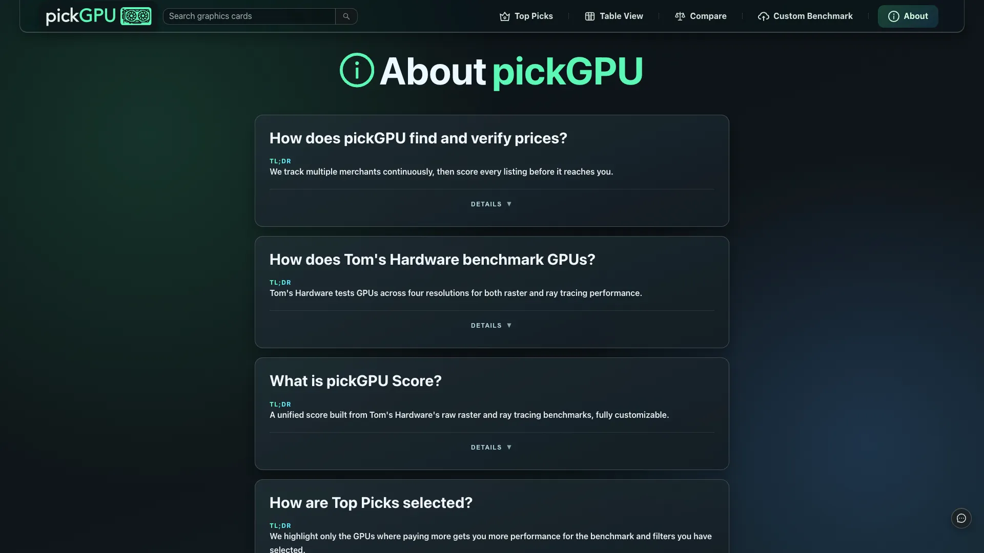
Task: Click text 'Tom's Hardware tests GPUs across four resolutions'
Action: click(369, 293)
